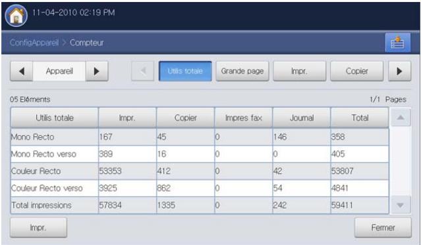
Task: Click the Utilis totale column header
Action: (x=55, y=118)
